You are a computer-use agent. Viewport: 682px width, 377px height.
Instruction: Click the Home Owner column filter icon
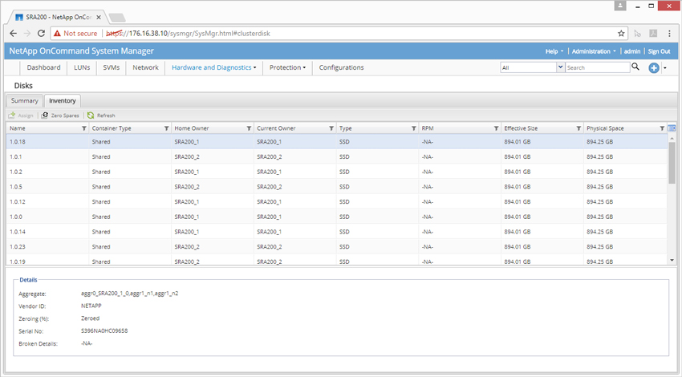tap(249, 128)
